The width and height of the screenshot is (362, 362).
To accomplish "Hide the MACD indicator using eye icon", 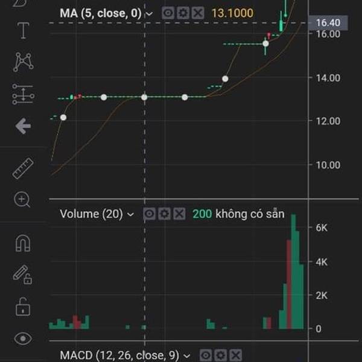I will tap(206, 355).
